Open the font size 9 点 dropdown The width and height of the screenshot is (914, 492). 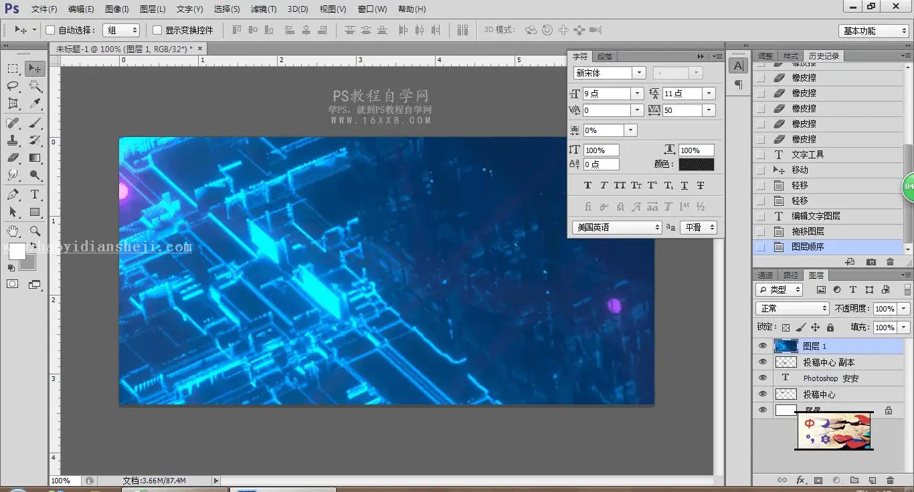coord(637,94)
